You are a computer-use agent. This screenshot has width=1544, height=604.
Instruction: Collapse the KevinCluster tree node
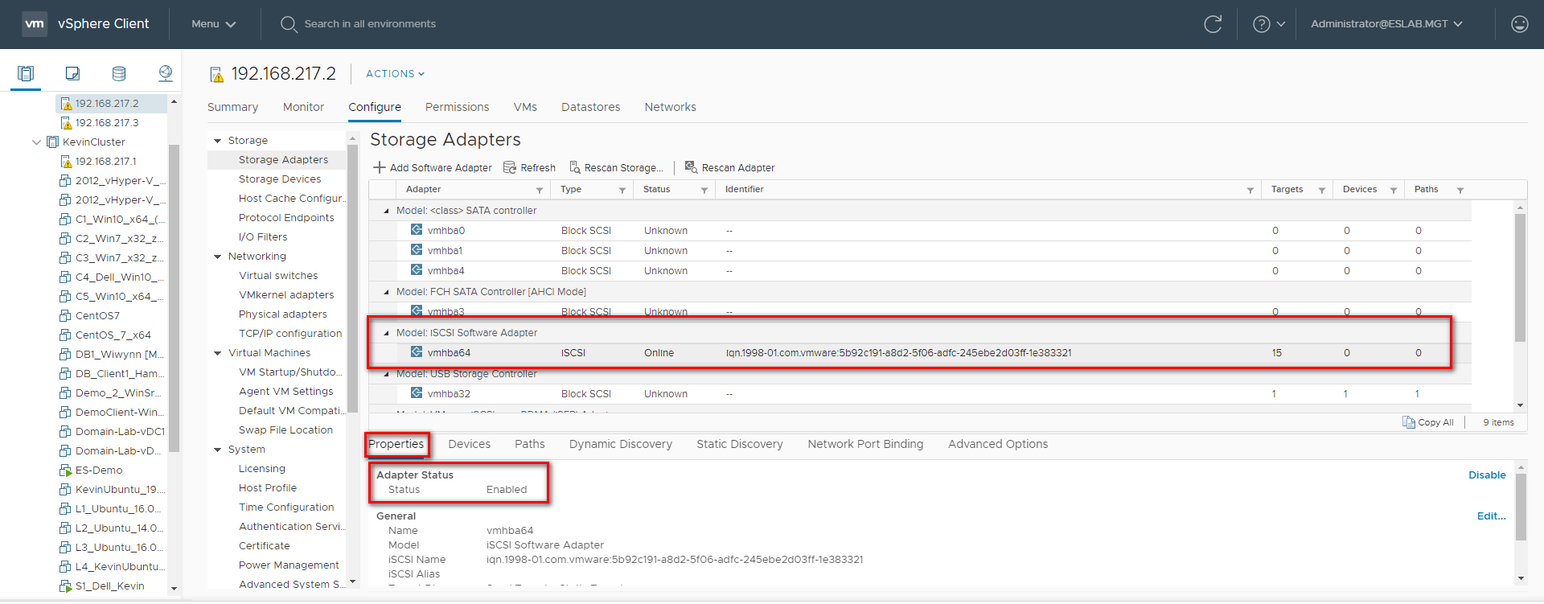(36, 142)
